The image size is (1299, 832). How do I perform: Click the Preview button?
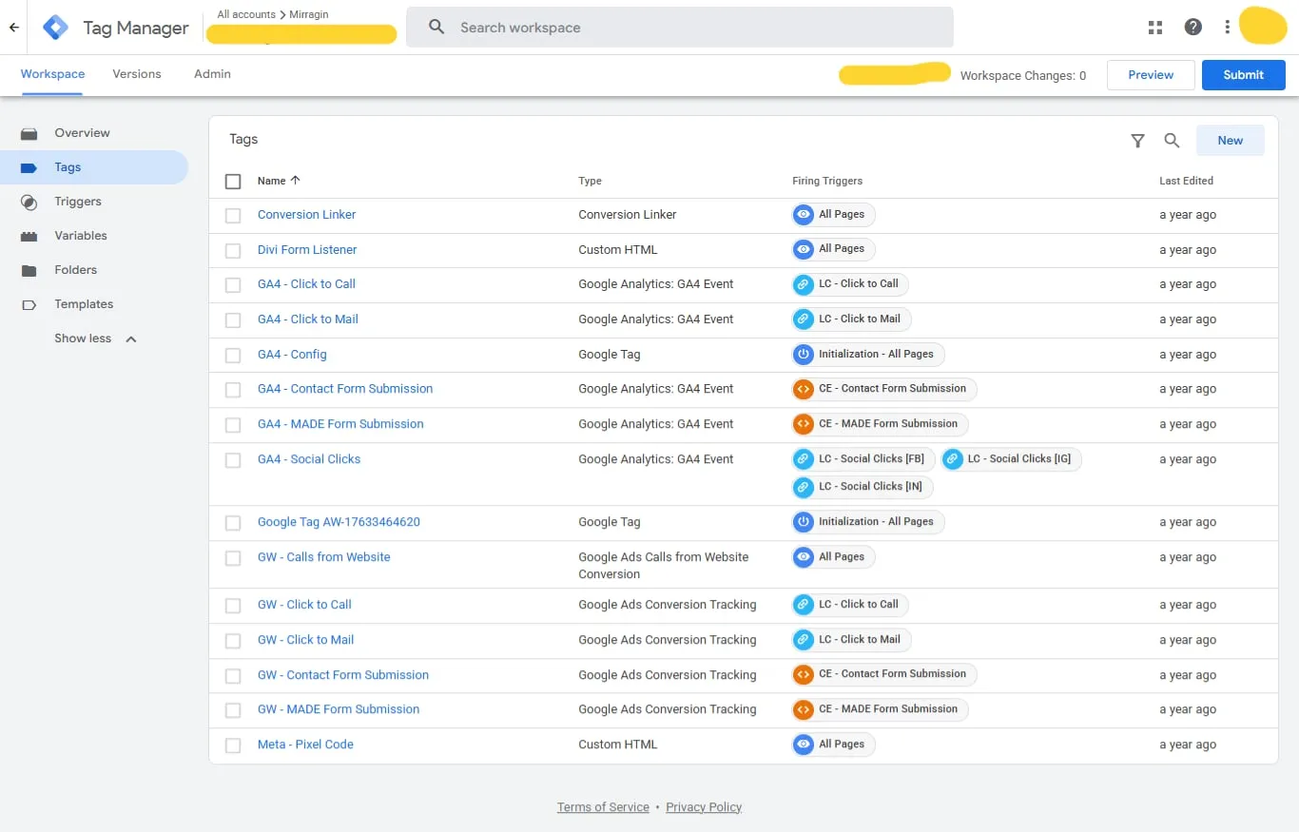coord(1151,75)
